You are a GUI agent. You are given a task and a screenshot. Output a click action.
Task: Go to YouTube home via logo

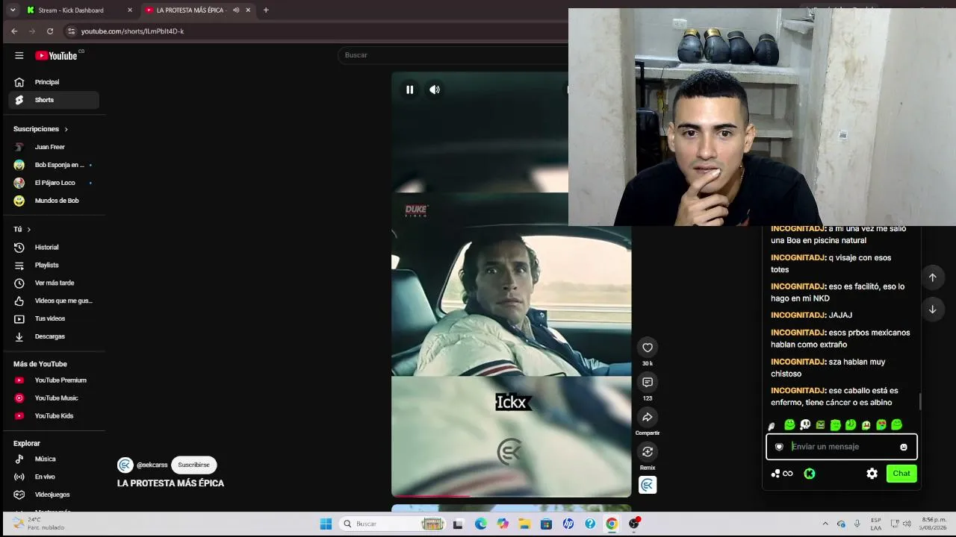57,55
